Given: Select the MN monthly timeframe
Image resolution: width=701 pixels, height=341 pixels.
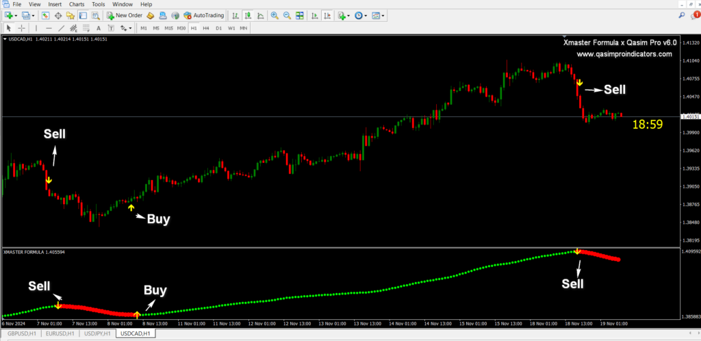Looking at the screenshot, I should 243,28.
